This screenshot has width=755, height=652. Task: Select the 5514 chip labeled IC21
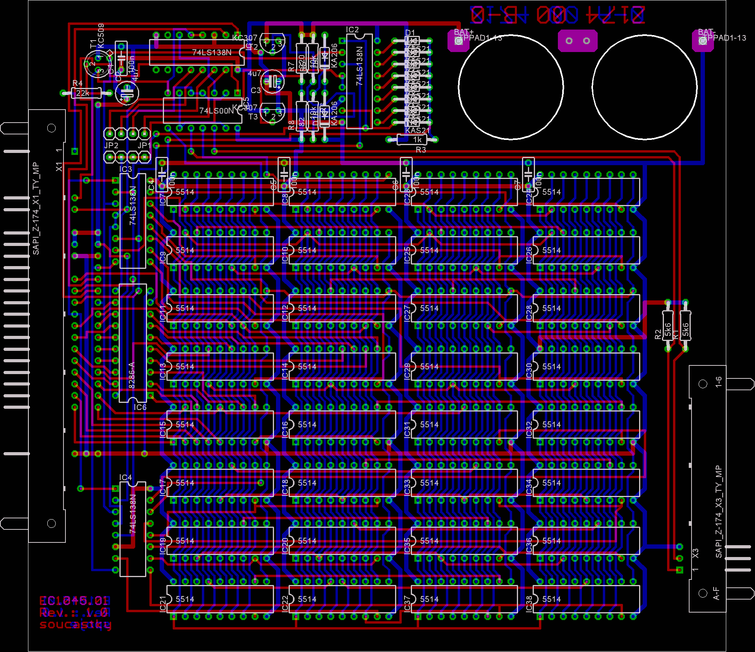(220, 599)
